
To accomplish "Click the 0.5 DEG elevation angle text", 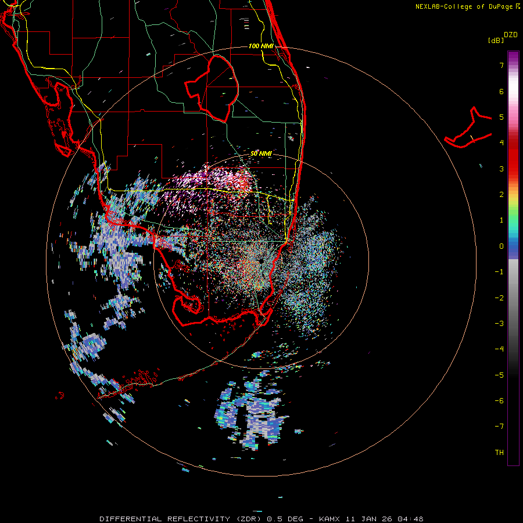I will pos(285,519).
